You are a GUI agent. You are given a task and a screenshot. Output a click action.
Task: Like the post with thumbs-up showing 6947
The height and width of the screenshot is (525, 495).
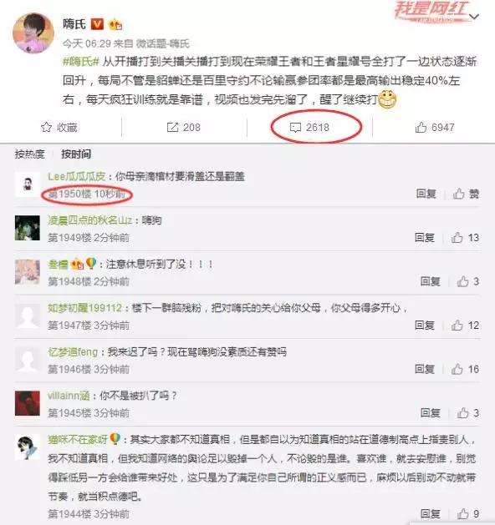[421, 128]
